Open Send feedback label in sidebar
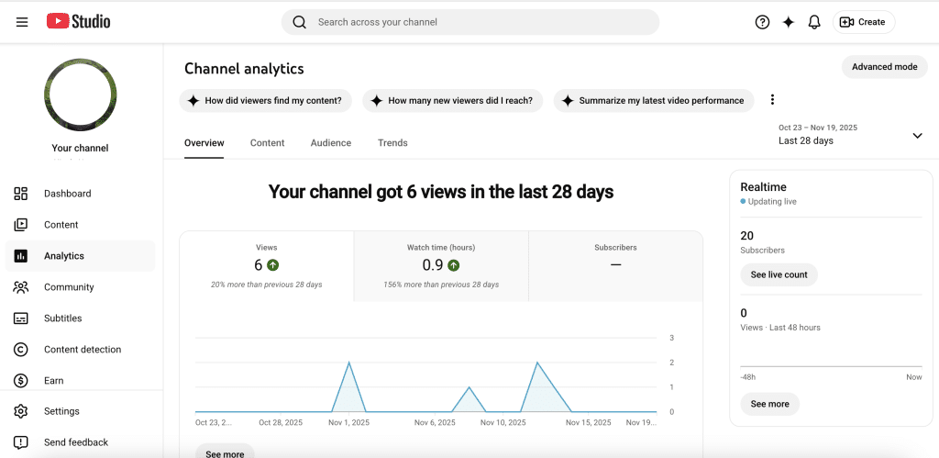Screen dimensions: 939x458 point(76,442)
